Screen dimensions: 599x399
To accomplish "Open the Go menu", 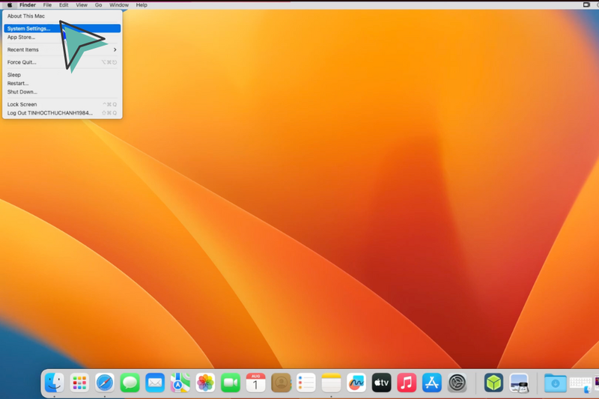I will (99, 5).
